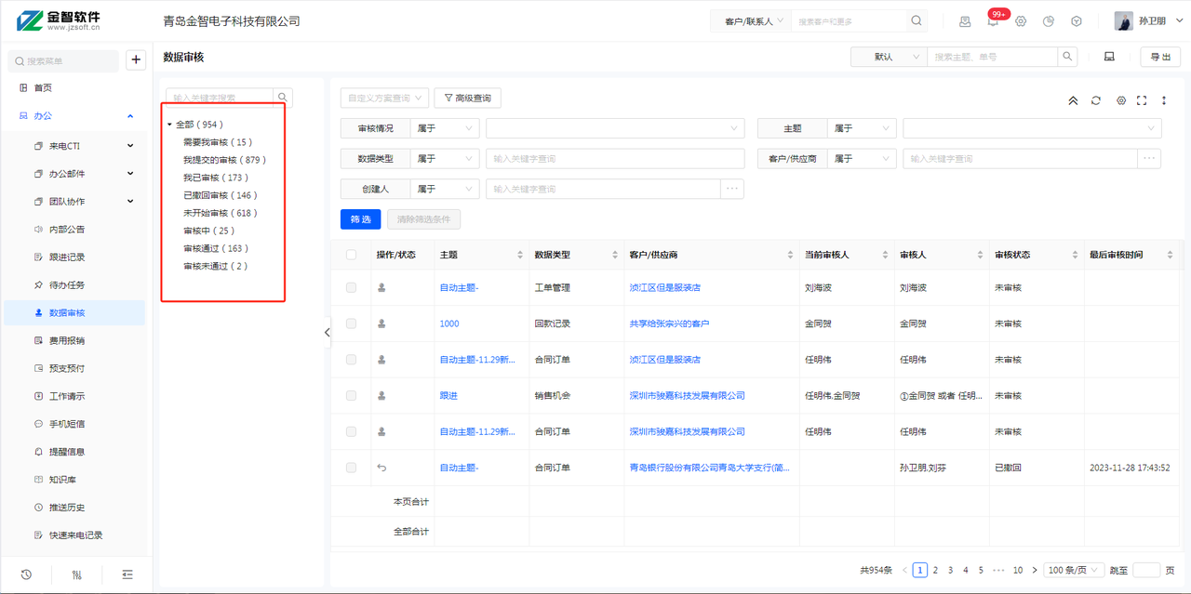Check the 工单管理 row checkbox

pyautogui.click(x=351, y=288)
